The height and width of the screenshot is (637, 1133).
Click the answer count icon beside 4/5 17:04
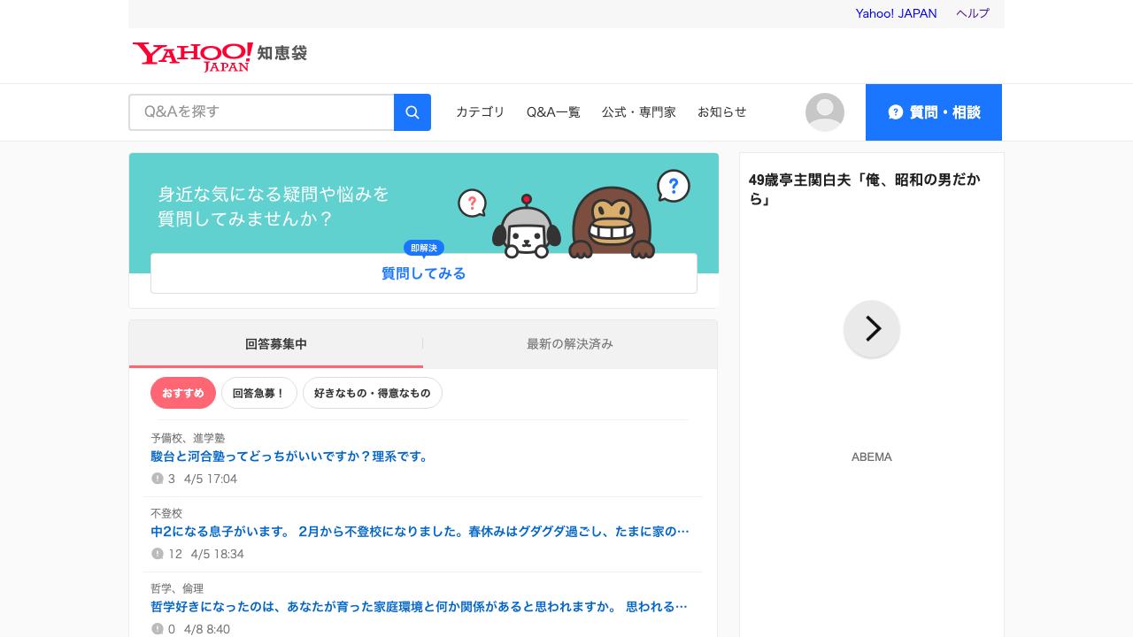click(158, 479)
